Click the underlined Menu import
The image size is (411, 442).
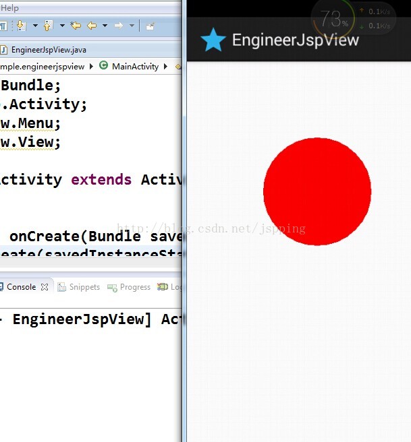click(x=30, y=123)
